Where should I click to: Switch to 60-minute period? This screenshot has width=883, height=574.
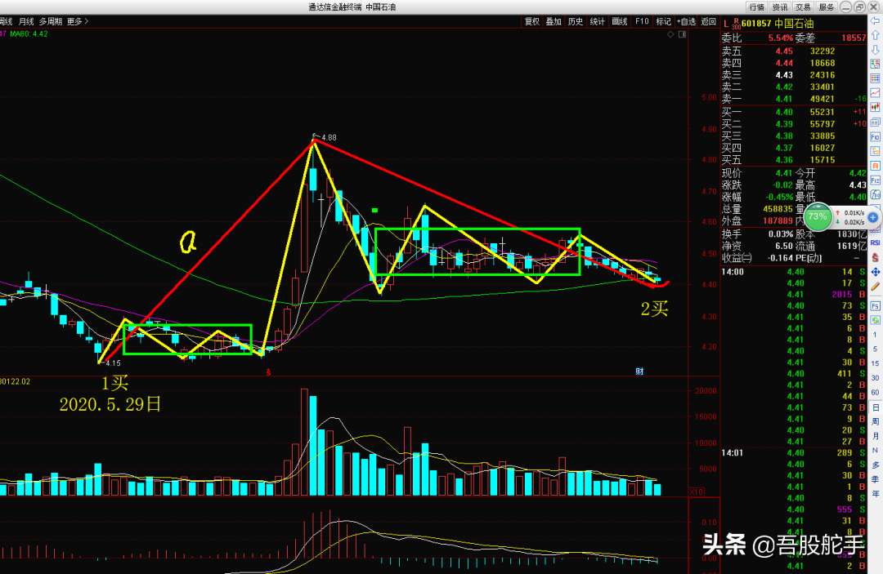pyautogui.click(x=875, y=393)
